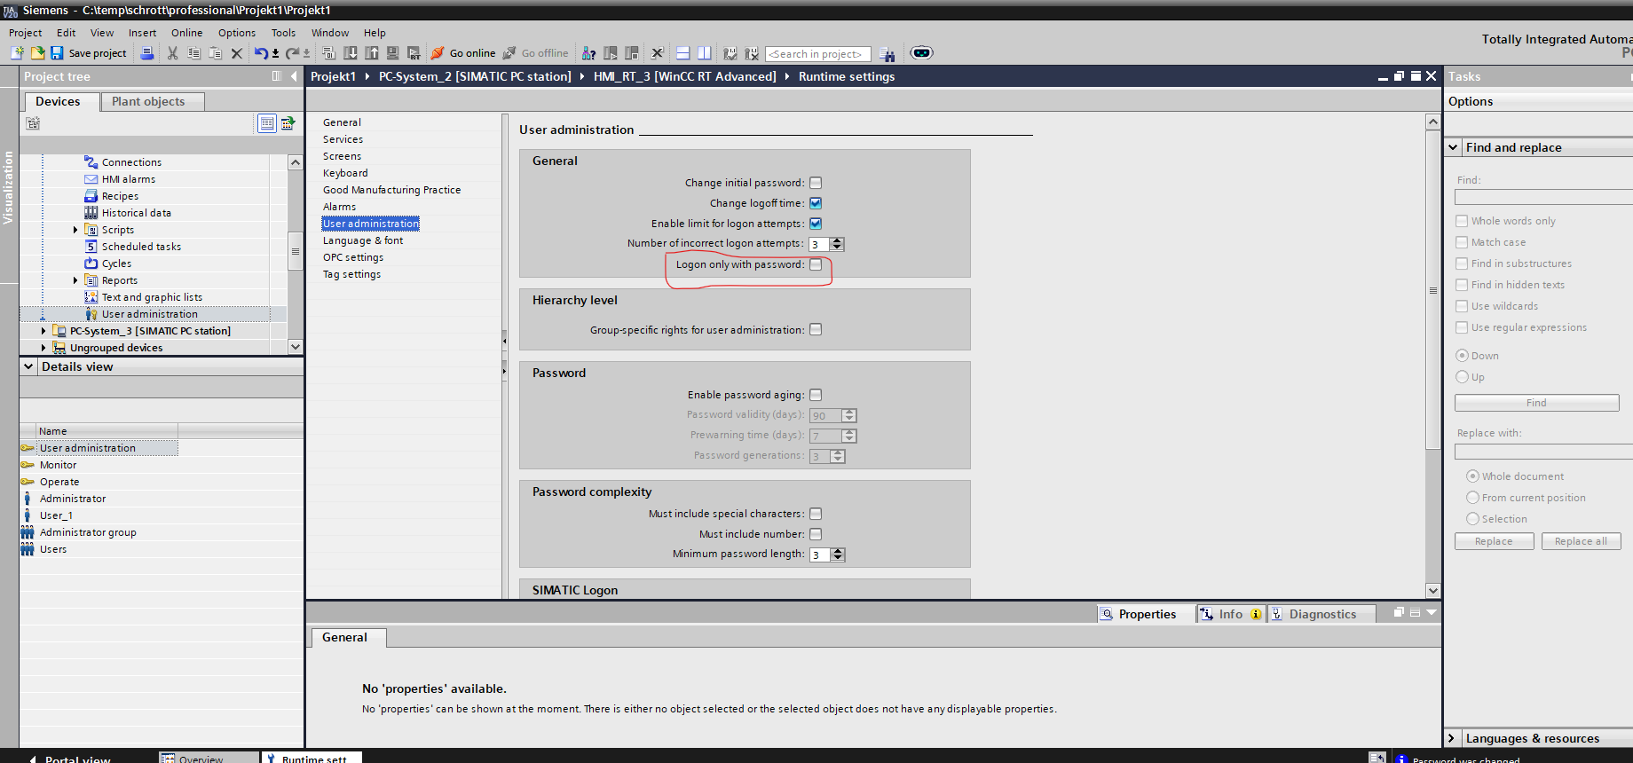Image resolution: width=1633 pixels, height=763 pixels.
Task: Click the Replace all button
Action: [x=1581, y=541]
